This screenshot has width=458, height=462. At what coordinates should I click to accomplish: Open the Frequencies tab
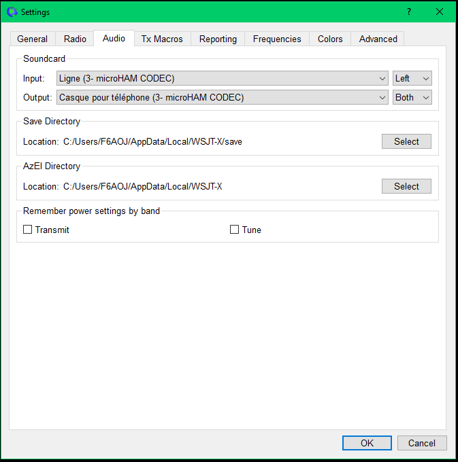277,39
